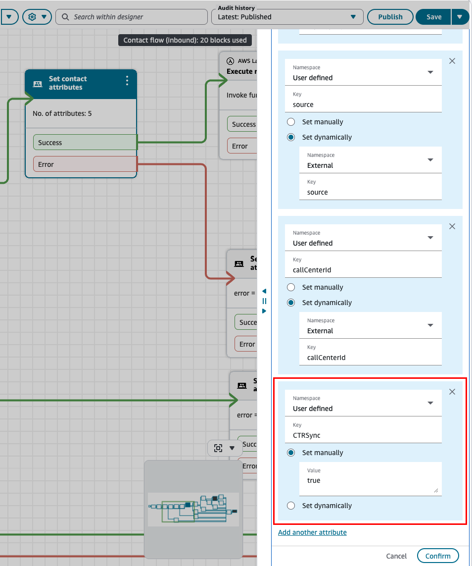
Task: Open the fit-to-view options arrow
Action: pos(232,448)
